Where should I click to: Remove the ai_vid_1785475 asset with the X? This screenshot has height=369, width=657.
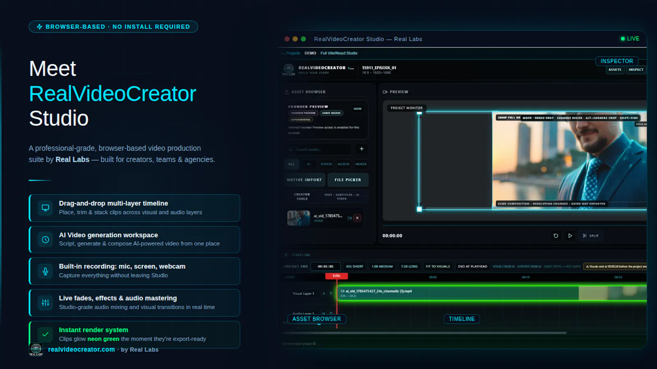click(x=357, y=218)
